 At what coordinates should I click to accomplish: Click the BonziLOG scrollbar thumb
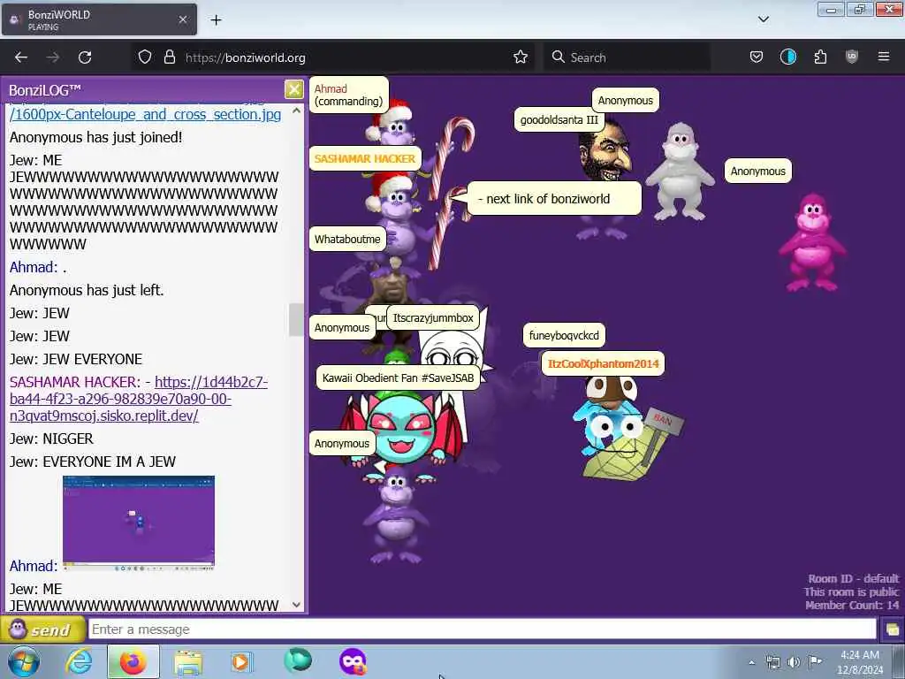click(x=297, y=319)
